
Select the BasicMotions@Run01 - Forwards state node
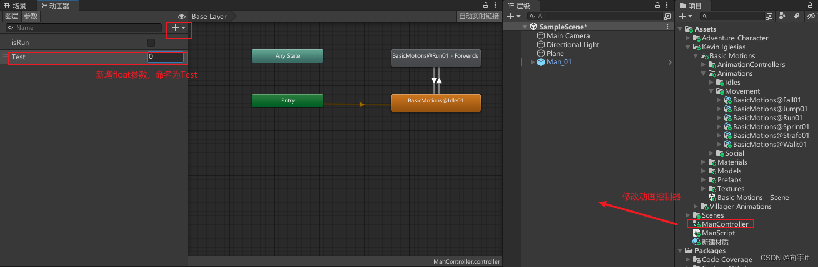click(436, 58)
